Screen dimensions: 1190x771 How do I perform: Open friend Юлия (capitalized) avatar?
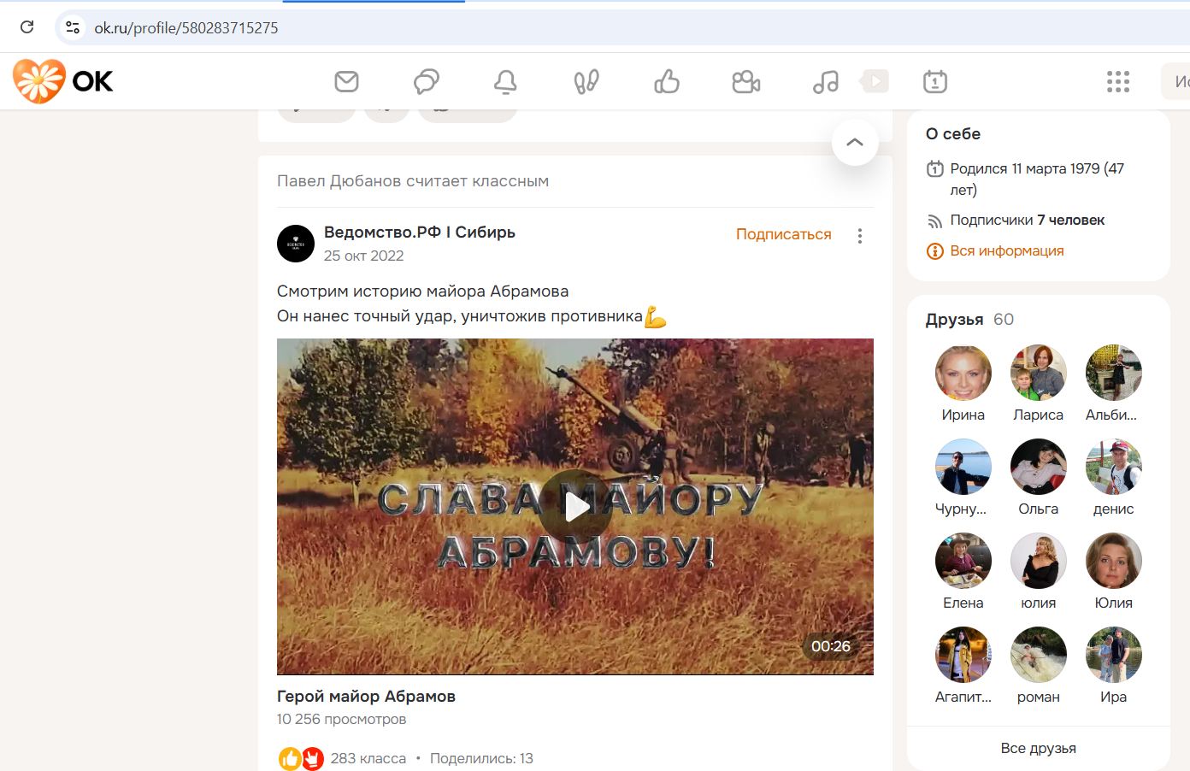click(1114, 561)
